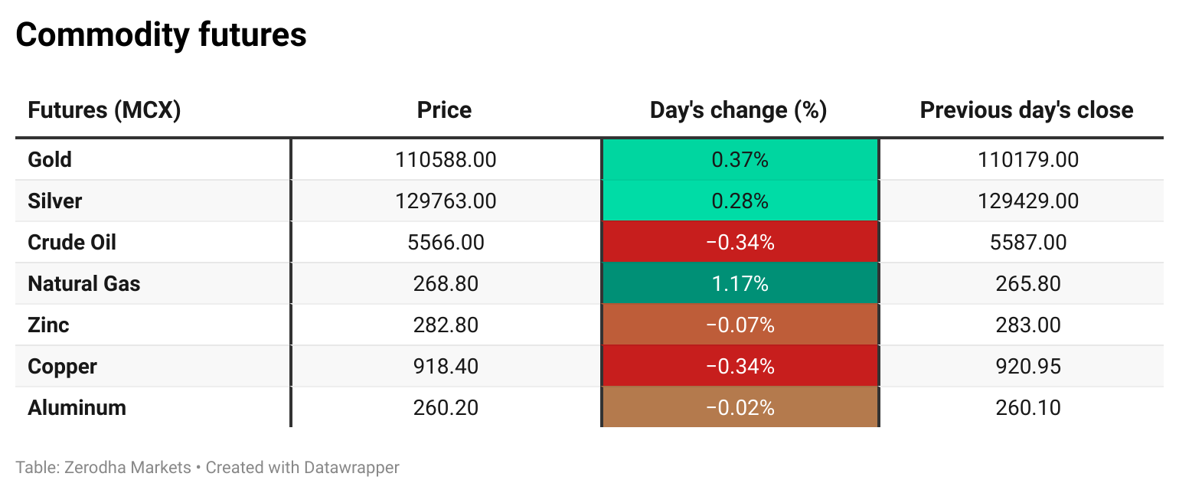Select the Aluminum row label

click(x=77, y=408)
